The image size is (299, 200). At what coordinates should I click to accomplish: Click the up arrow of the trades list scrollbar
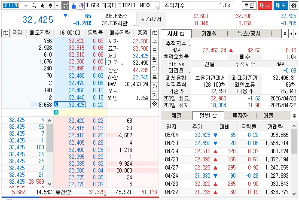49,121
